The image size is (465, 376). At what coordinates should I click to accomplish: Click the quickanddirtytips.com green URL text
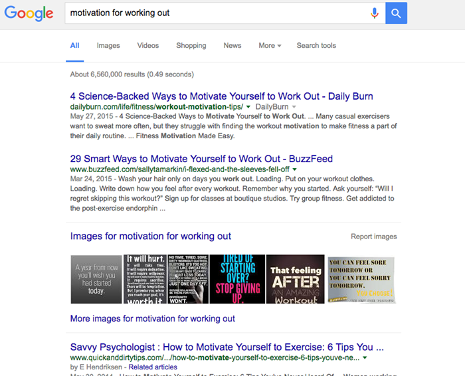pyautogui.click(x=215, y=357)
